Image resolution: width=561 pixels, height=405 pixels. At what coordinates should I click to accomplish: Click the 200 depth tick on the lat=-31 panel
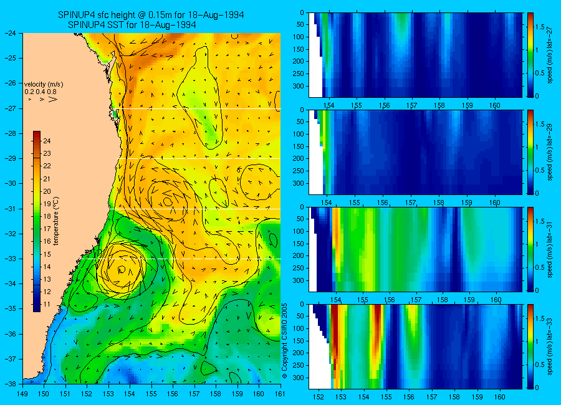[298, 256]
